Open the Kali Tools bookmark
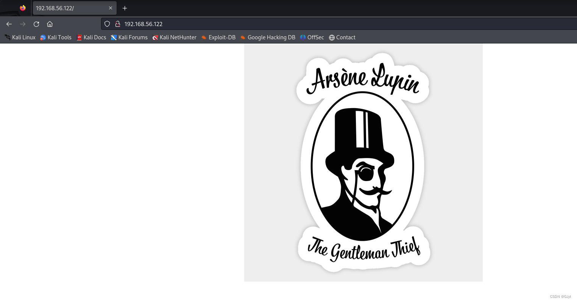The image size is (577, 302). point(56,37)
